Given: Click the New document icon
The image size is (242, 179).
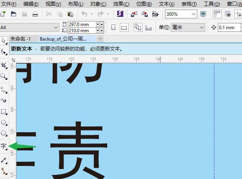Looking at the screenshot, I should (3, 14).
